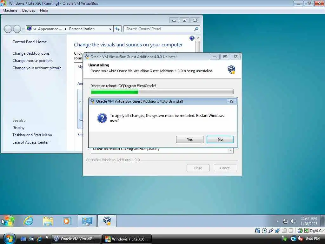Click the shared folders status icon
This screenshot has width=325, height=244.
pos(284,231)
